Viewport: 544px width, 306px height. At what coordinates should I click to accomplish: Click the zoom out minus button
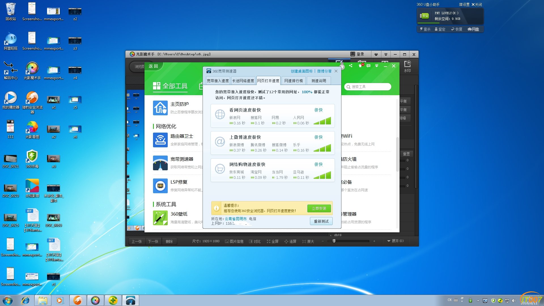(322, 241)
